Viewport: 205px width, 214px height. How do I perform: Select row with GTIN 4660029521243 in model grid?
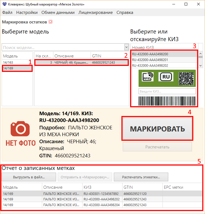point(81,63)
